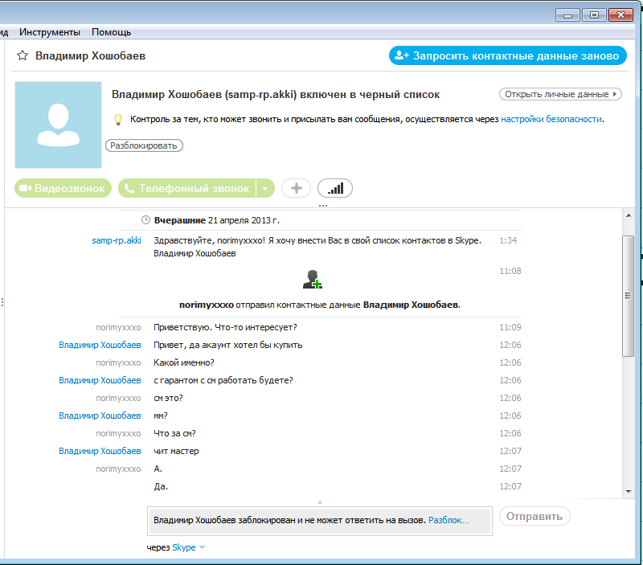Click the message input field
This screenshot has height=565, width=643.
(320, 521)
